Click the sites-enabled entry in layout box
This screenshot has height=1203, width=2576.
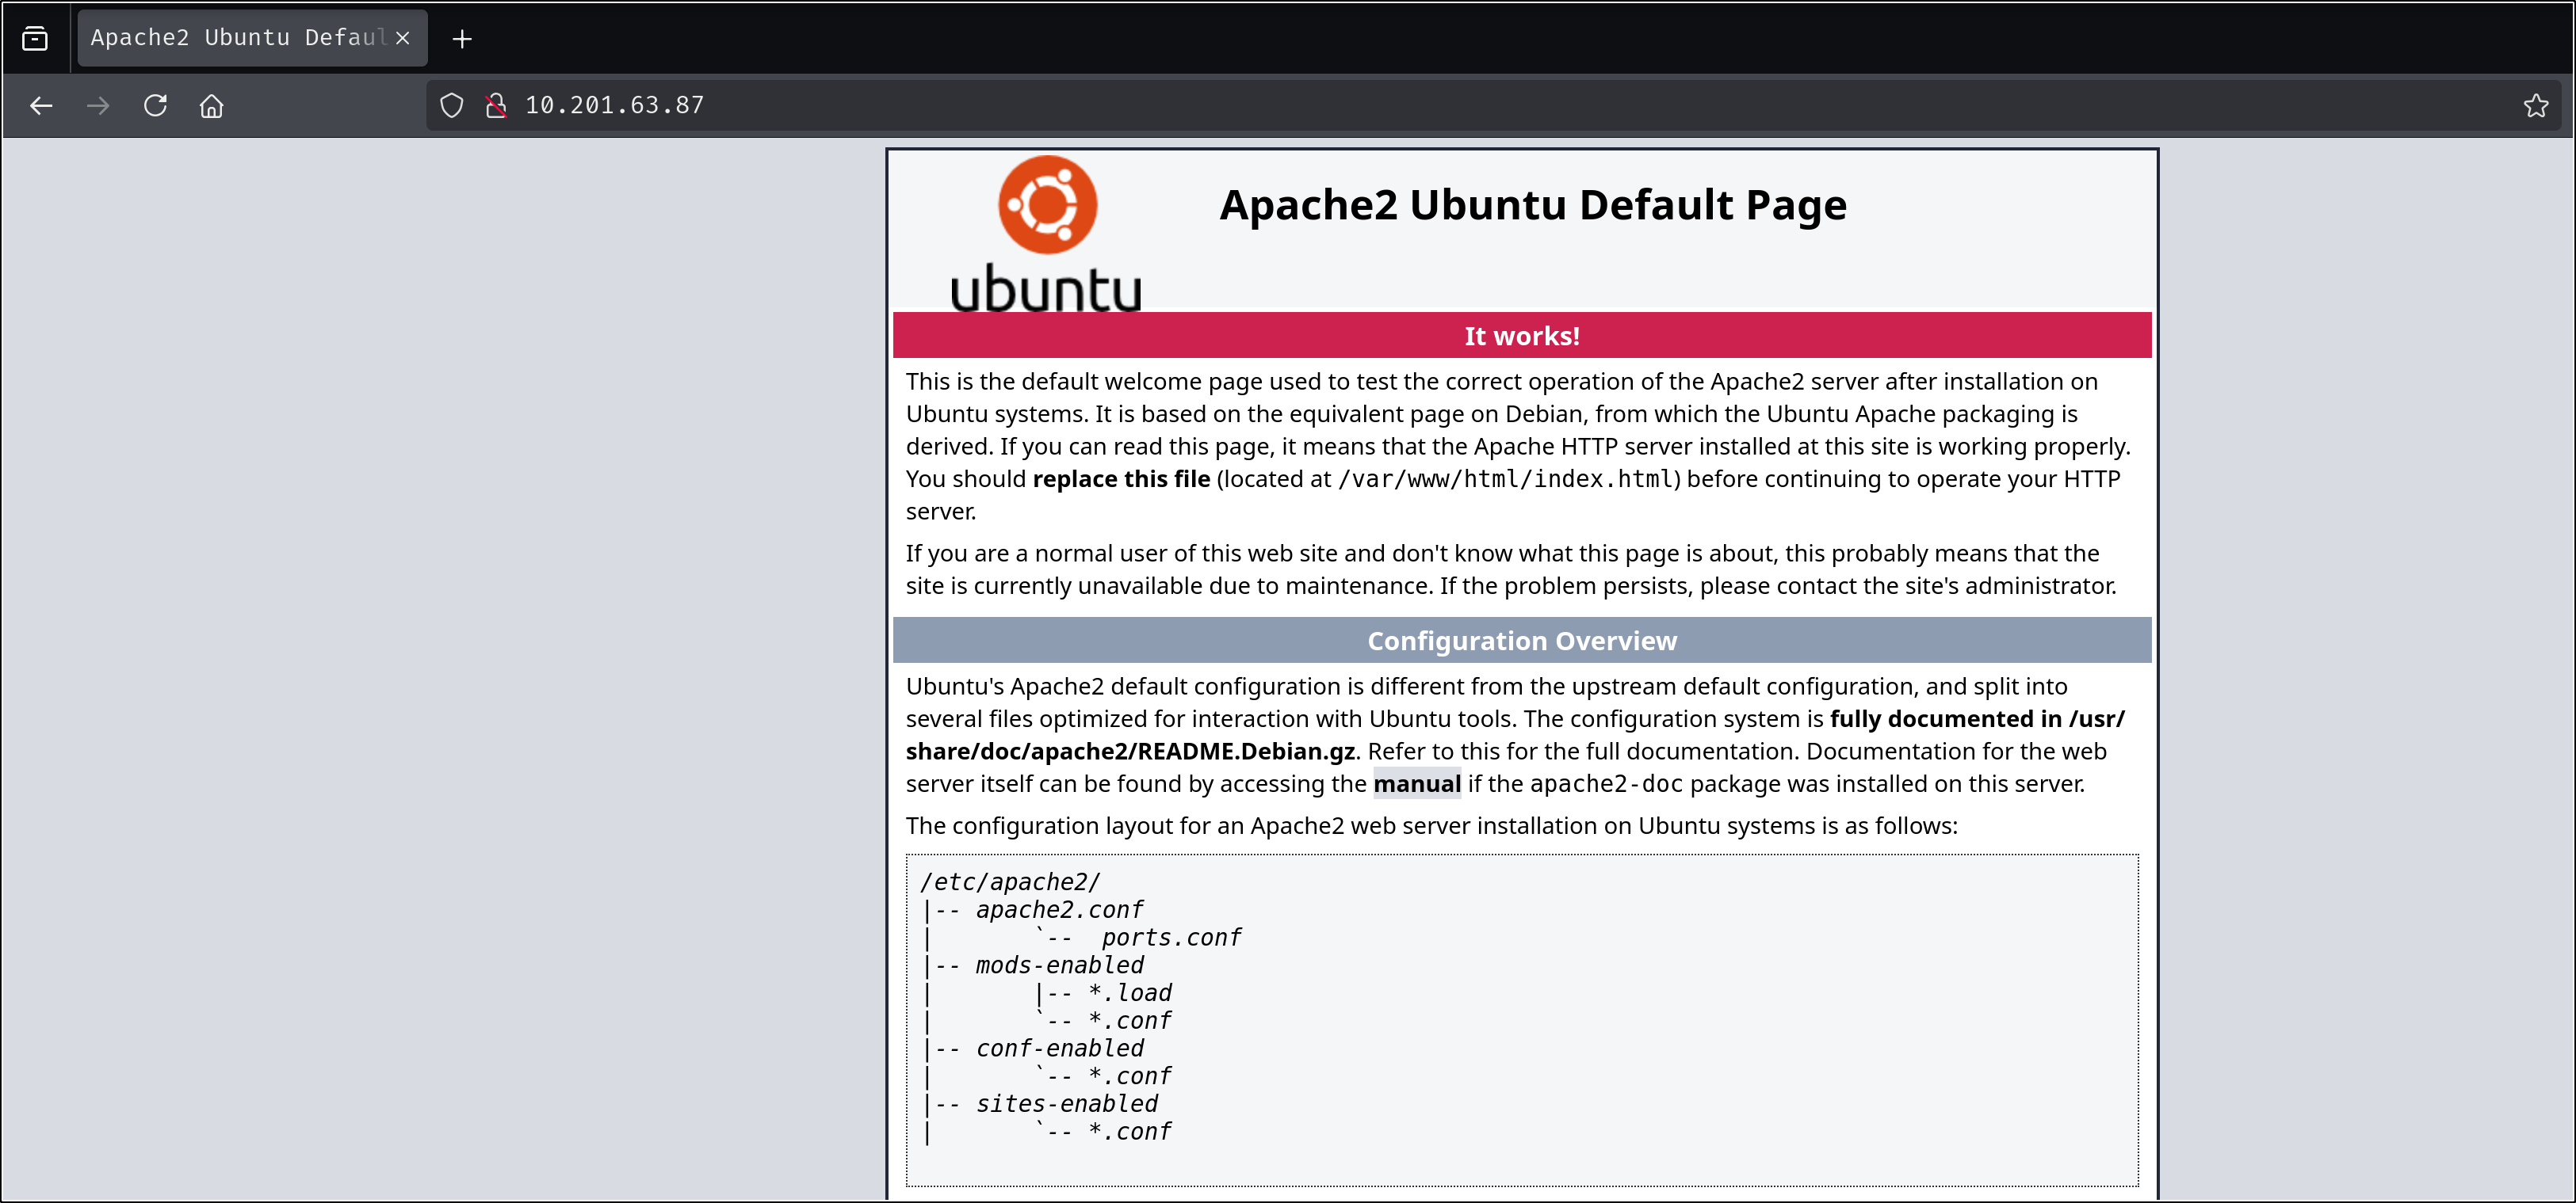click(1066, 1104)
